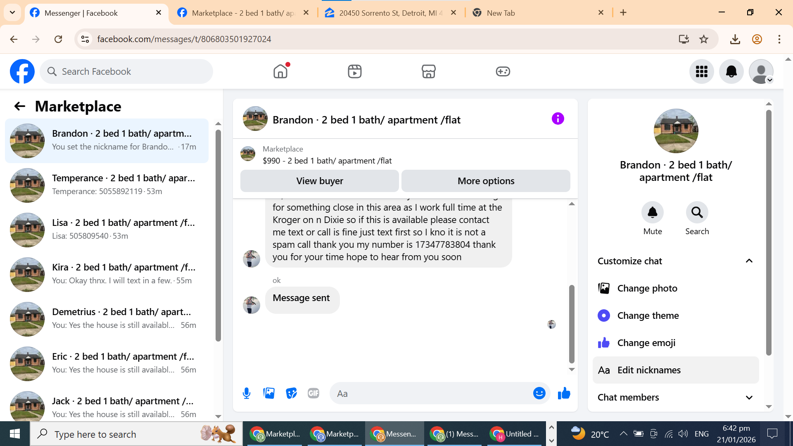Open the Facebook menu grid icon
The image size is (793, 446).
(x=701, y=71)
